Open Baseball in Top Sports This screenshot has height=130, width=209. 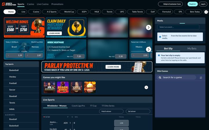(x=21, y=96)
